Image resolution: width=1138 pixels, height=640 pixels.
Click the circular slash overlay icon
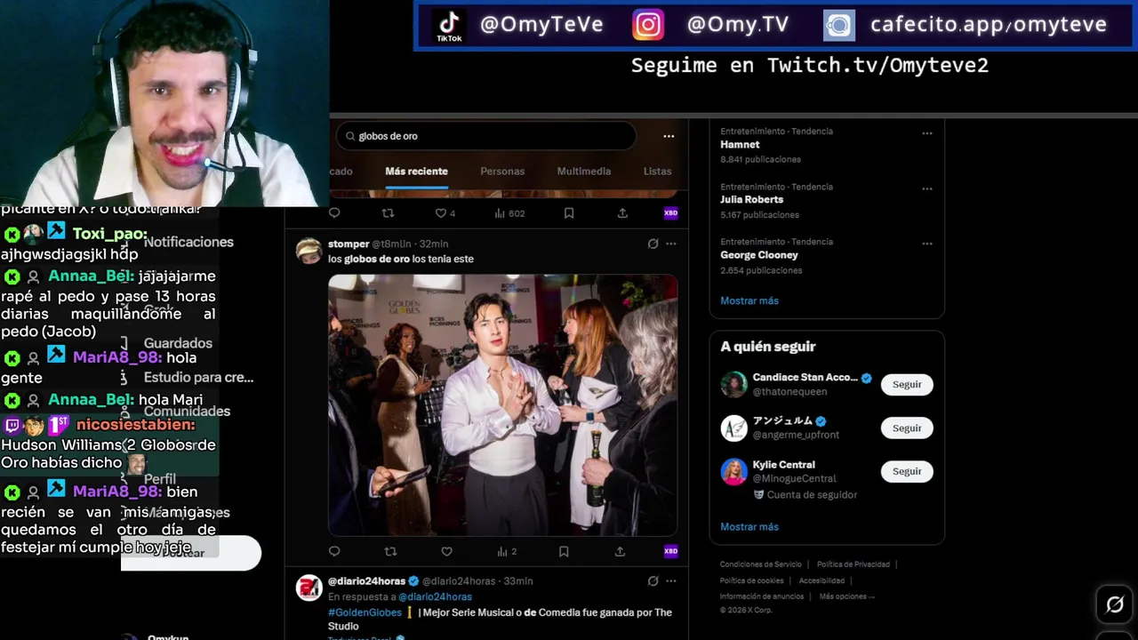[1114, 605]
